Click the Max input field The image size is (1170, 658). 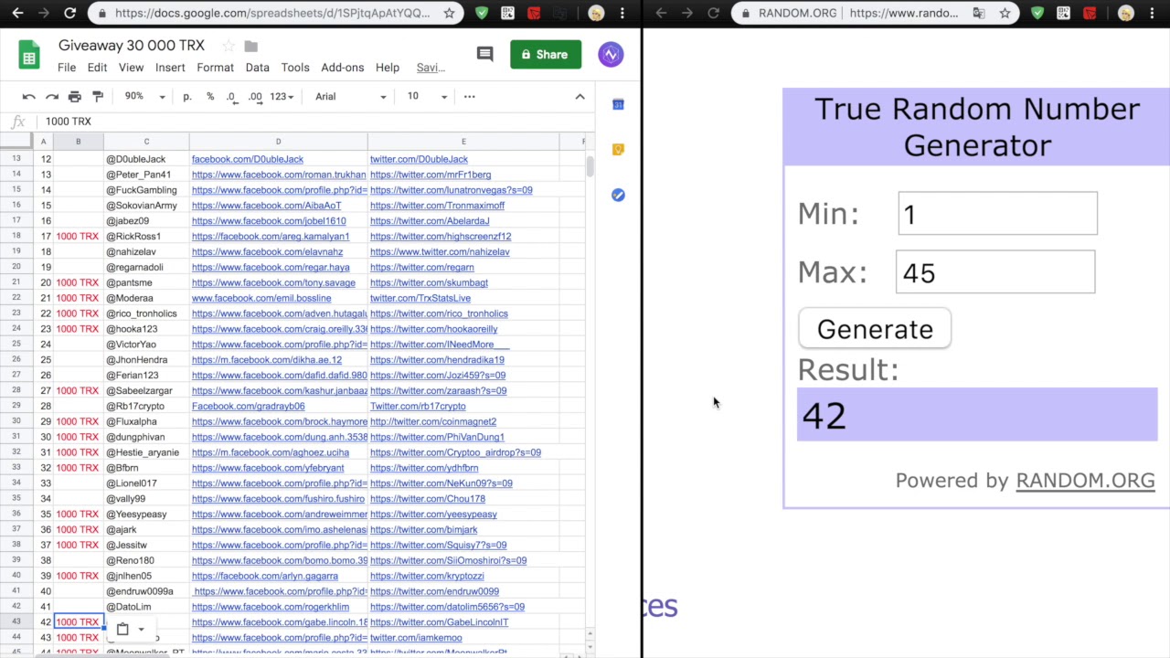coord(995,272)
